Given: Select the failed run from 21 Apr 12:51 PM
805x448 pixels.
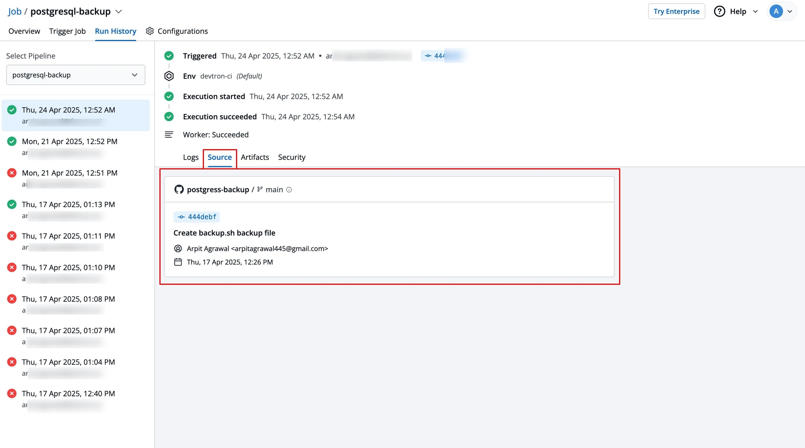Looking at the screenshot, I should pyautogui.click(x=70, y=173).
